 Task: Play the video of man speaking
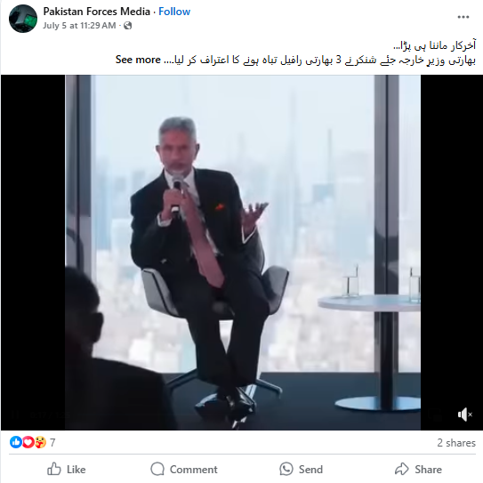click(x=243, y=253)
